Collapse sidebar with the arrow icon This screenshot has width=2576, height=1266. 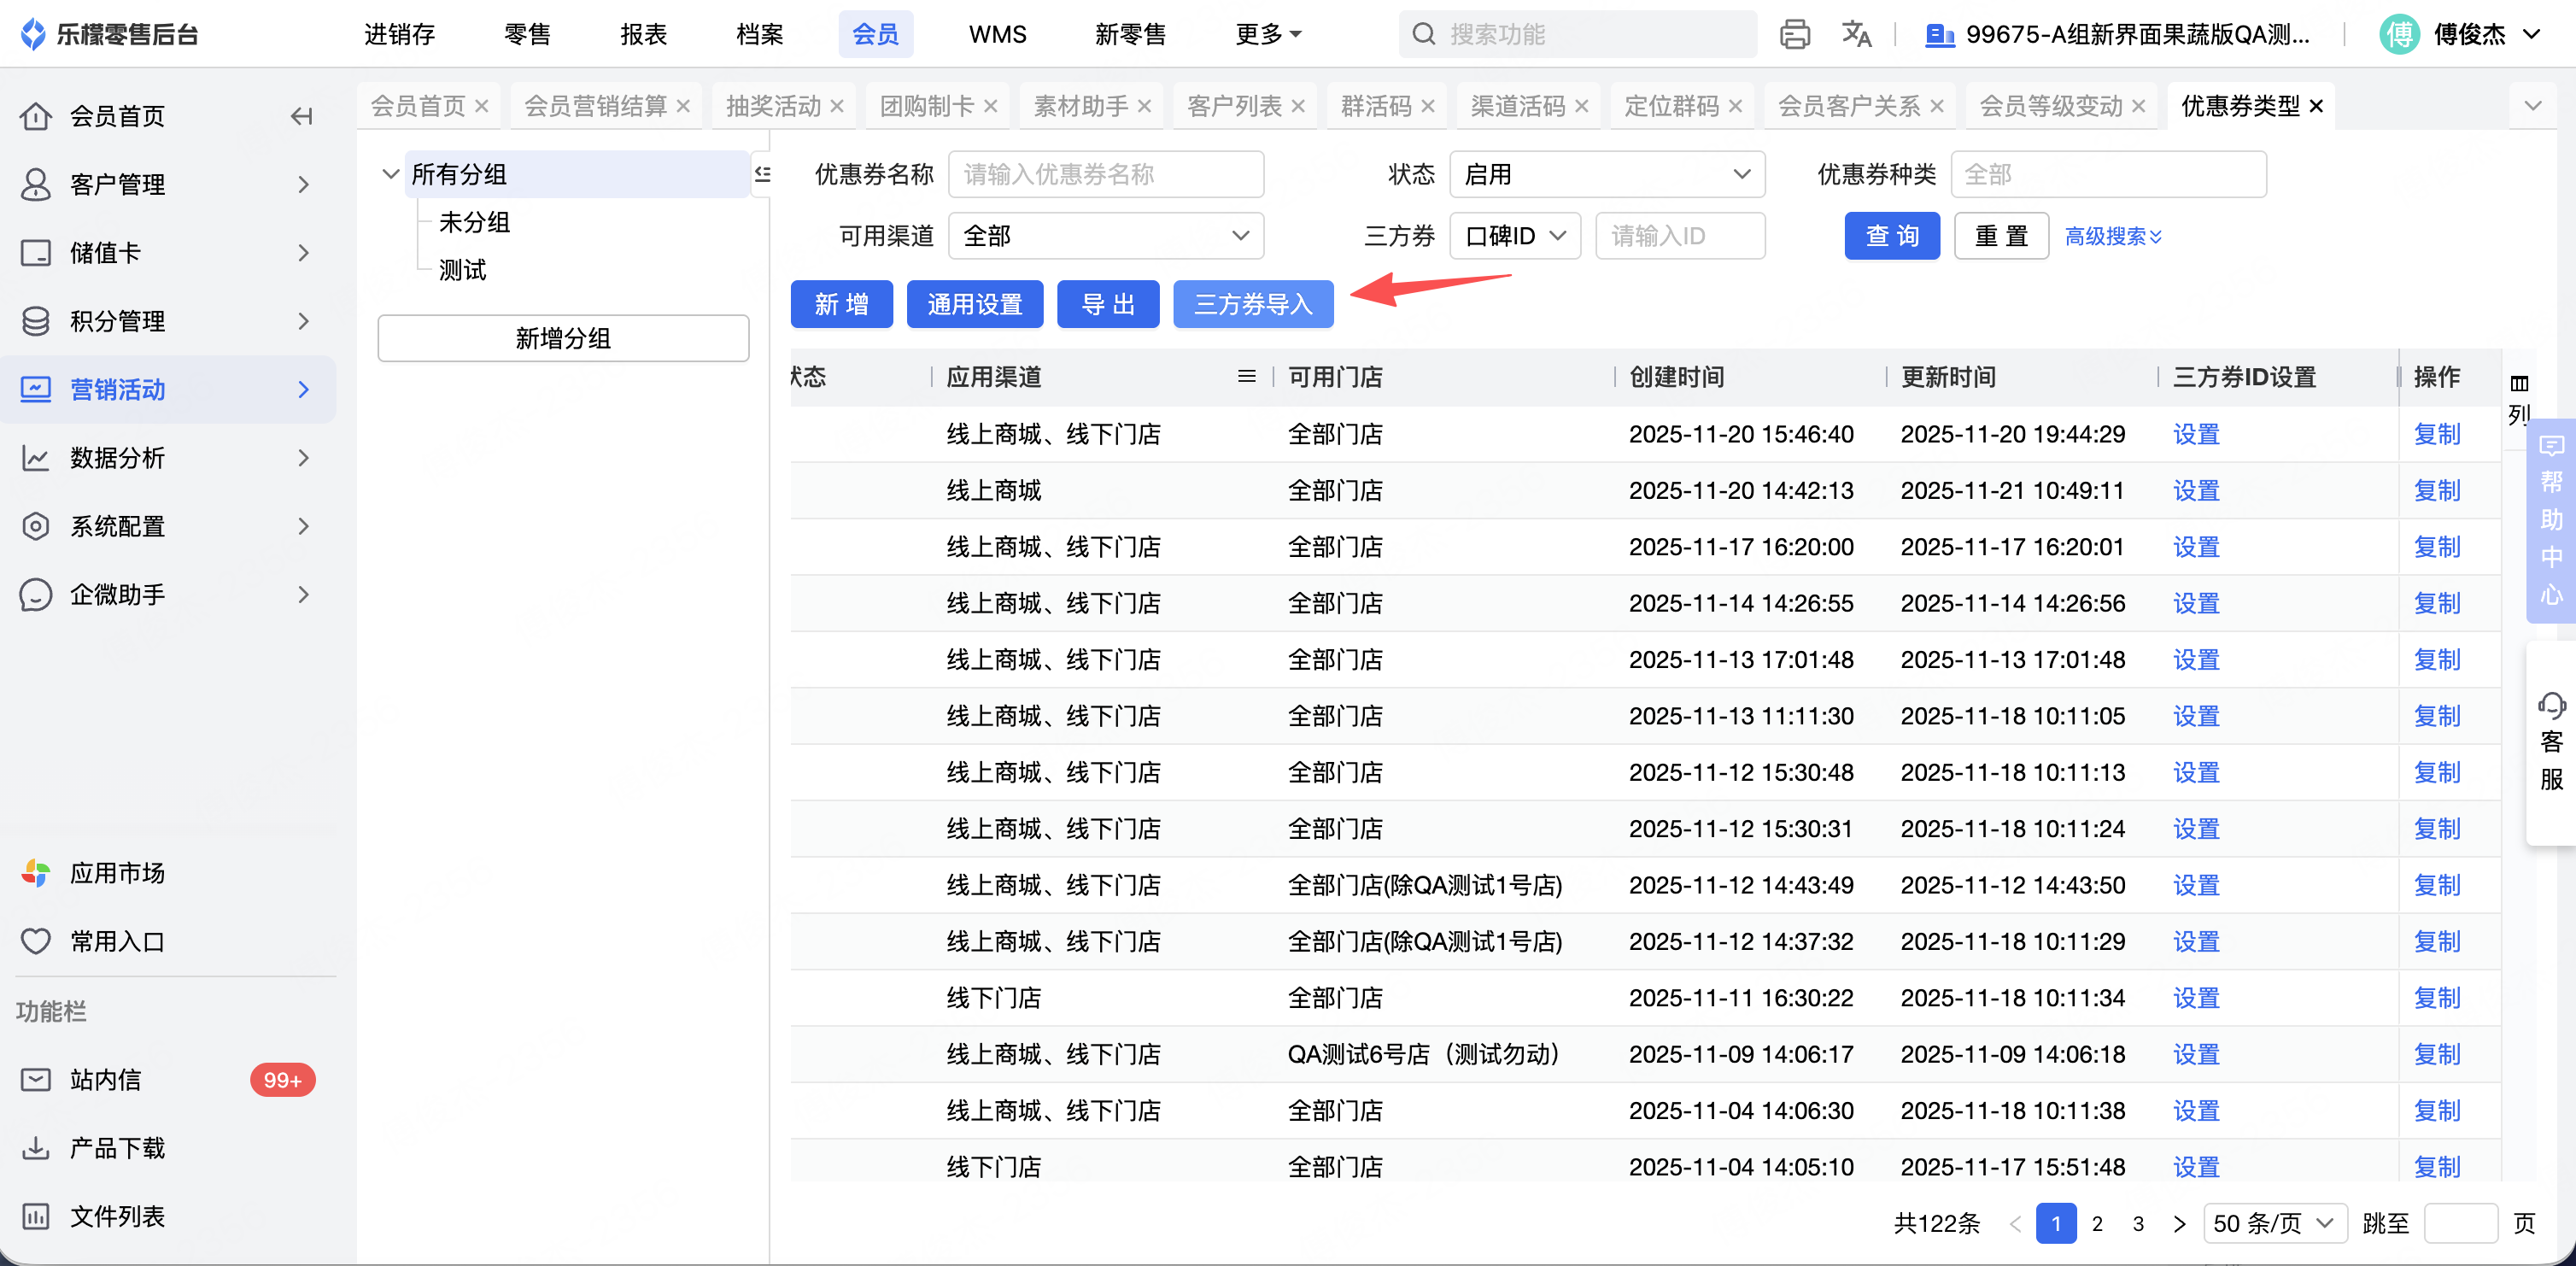[301, 116]
